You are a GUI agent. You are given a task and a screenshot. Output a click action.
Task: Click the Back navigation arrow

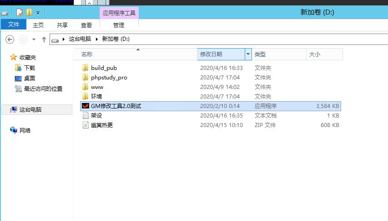coord(10,39)
